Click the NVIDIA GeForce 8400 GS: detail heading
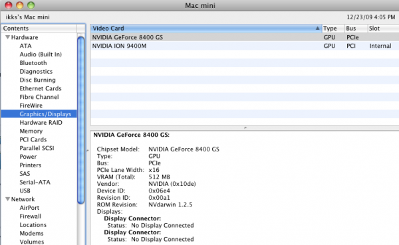This screenshot has height=245, width=399. (x=131, y=135)
